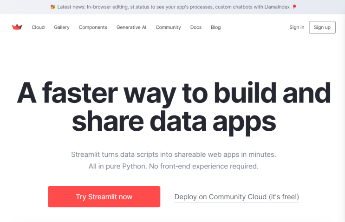Click the party emoji in news banner

53,7
